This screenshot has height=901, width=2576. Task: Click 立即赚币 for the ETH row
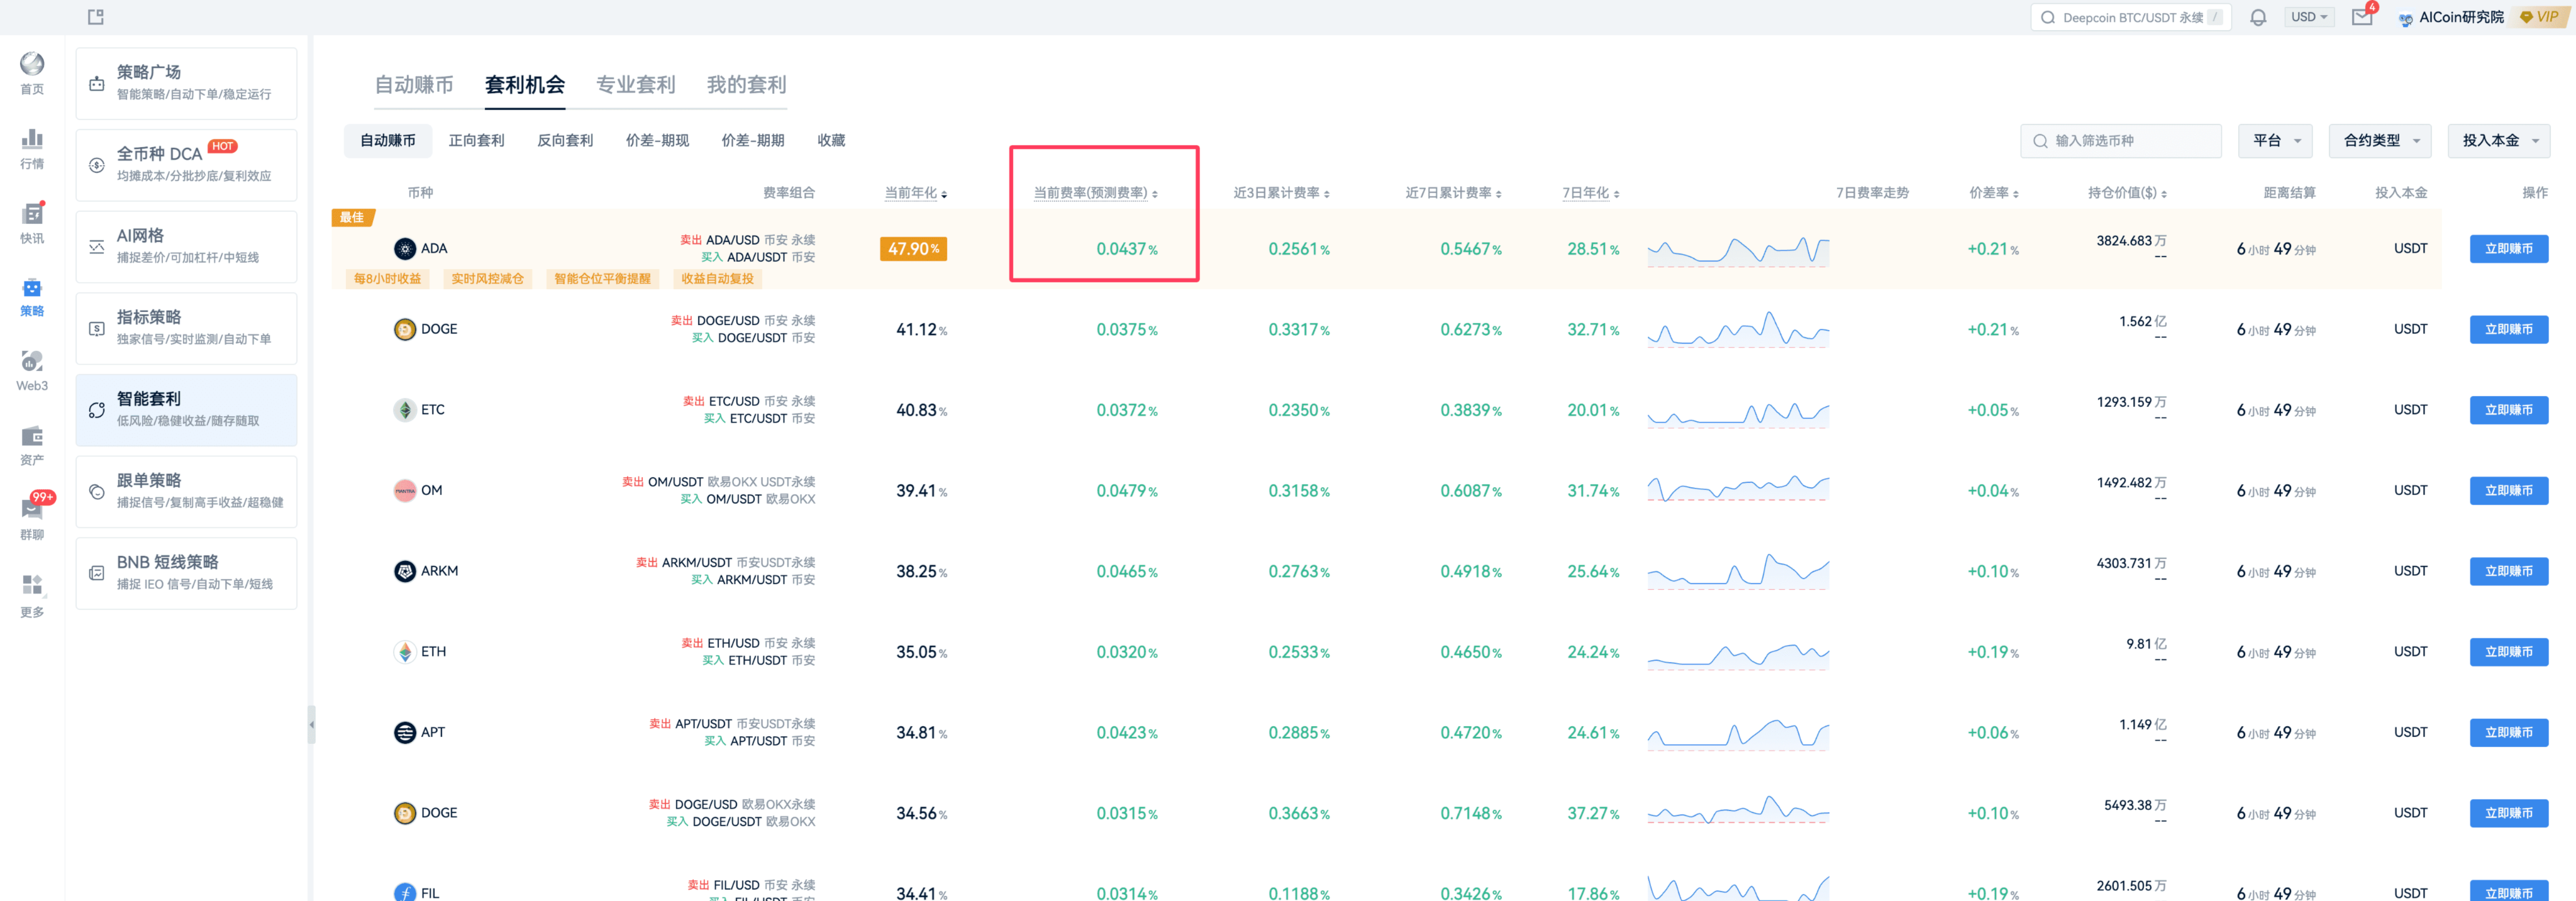(2508, 652)
